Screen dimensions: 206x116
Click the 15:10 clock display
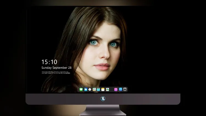coord(49,62)
